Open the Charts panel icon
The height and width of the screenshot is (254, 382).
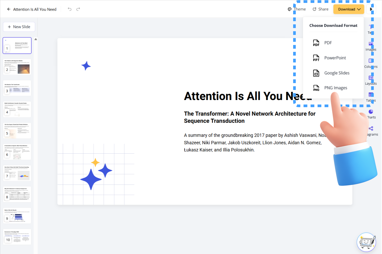371,112
